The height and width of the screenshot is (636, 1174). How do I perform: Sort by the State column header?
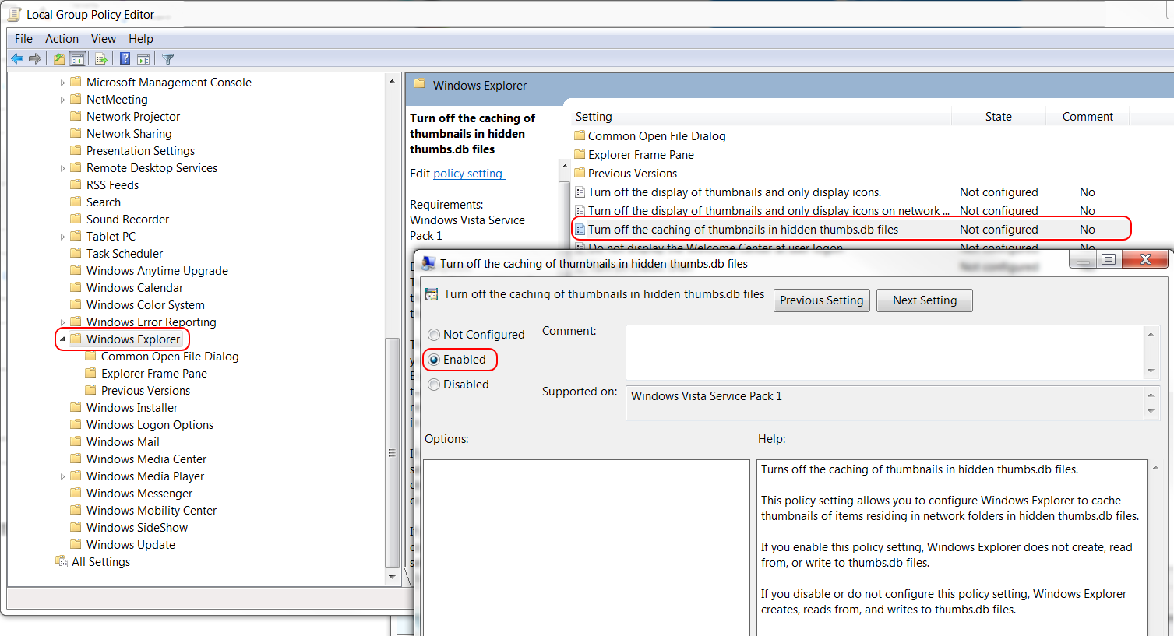tap(999, 117)
